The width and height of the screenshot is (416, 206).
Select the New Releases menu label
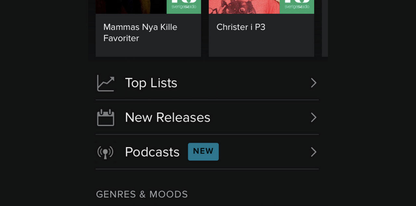[x=168, y=118]
